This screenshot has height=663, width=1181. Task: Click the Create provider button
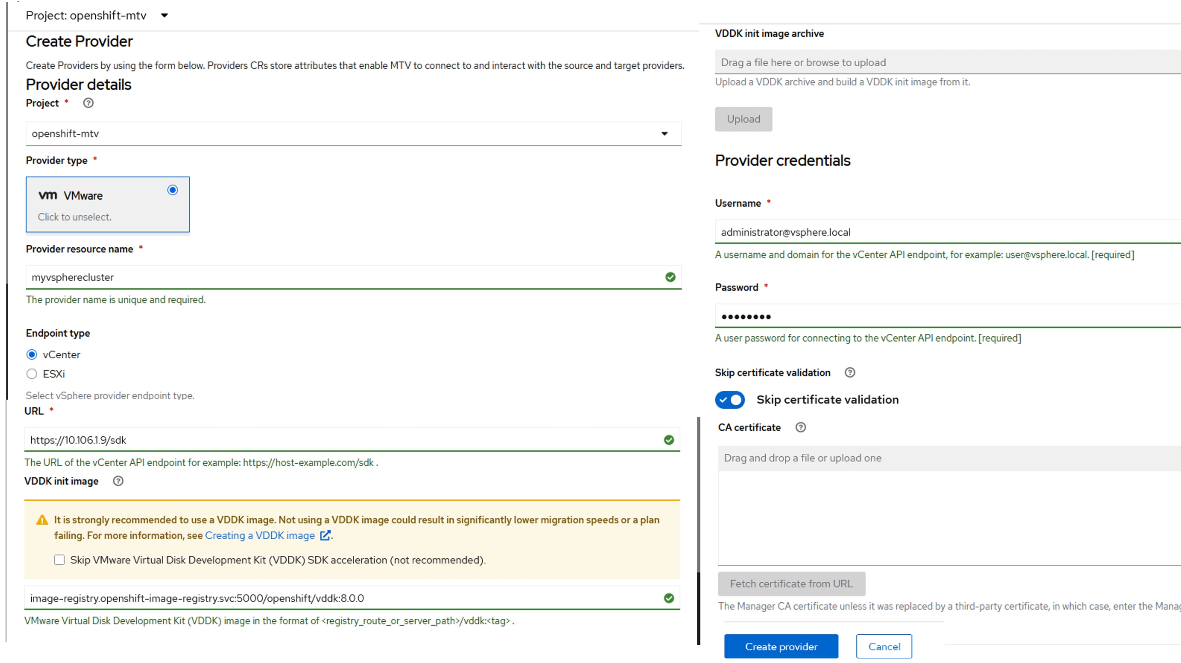click(781, 647)
